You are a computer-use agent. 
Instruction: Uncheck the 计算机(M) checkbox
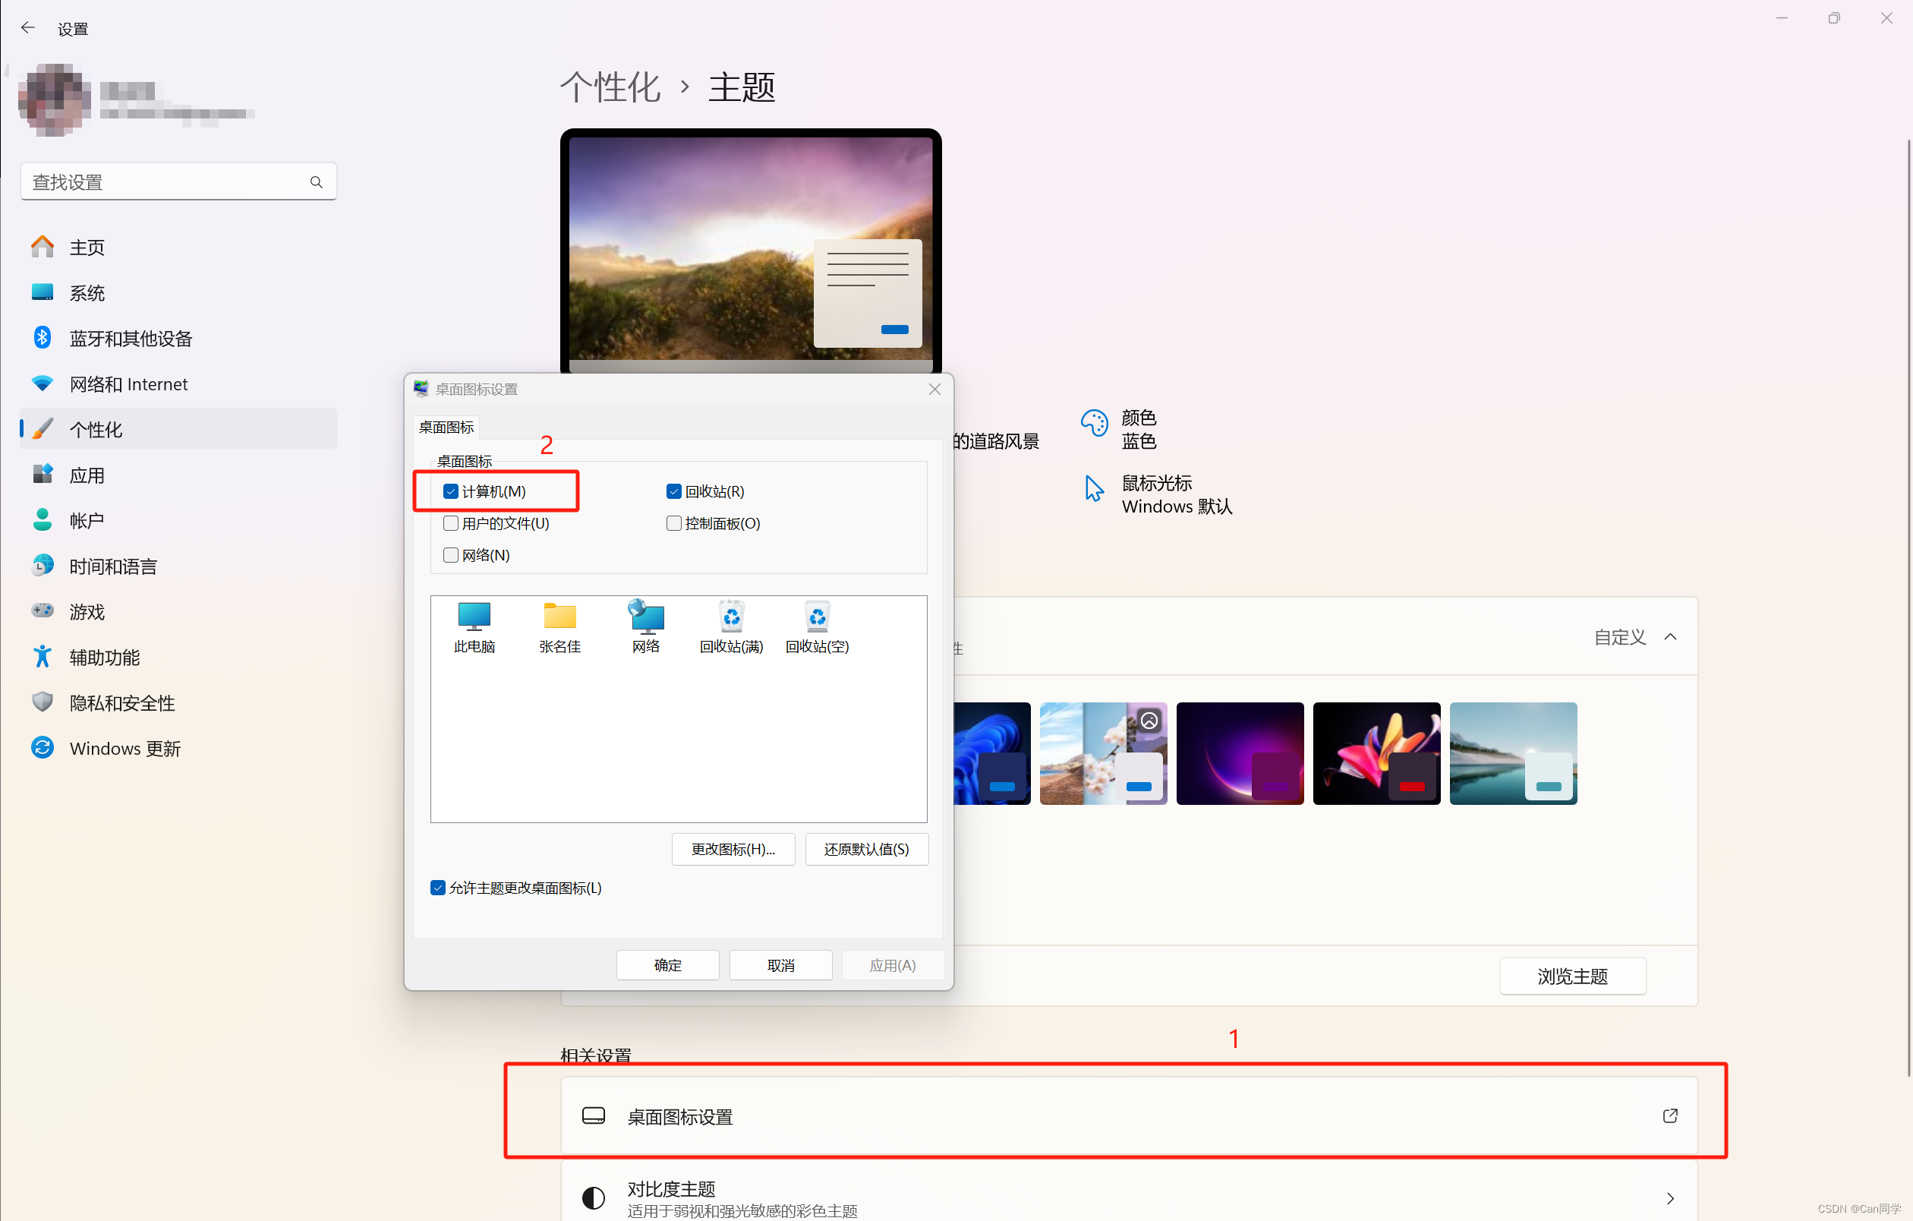coord(450,491)
